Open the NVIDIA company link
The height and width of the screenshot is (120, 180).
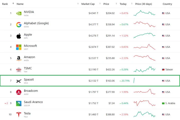pos(29,12)
